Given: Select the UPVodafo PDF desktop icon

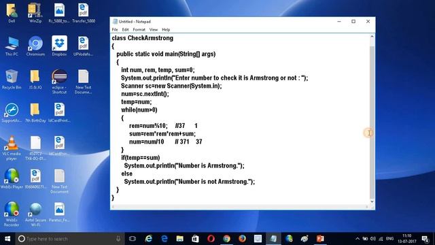Looking at the screenshot, I should tap(83, 46).
